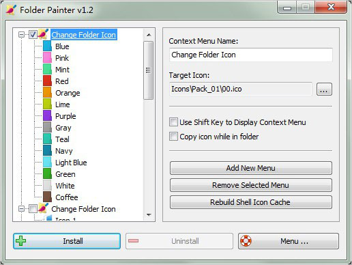Image resolution: width=352 pixels, height=265 pixels.
Task: Select the Red tree item label
Action: coord(62,81)
